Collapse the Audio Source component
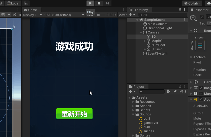Image resolution: width=211 pixels, height=137 pixels. 191,100
